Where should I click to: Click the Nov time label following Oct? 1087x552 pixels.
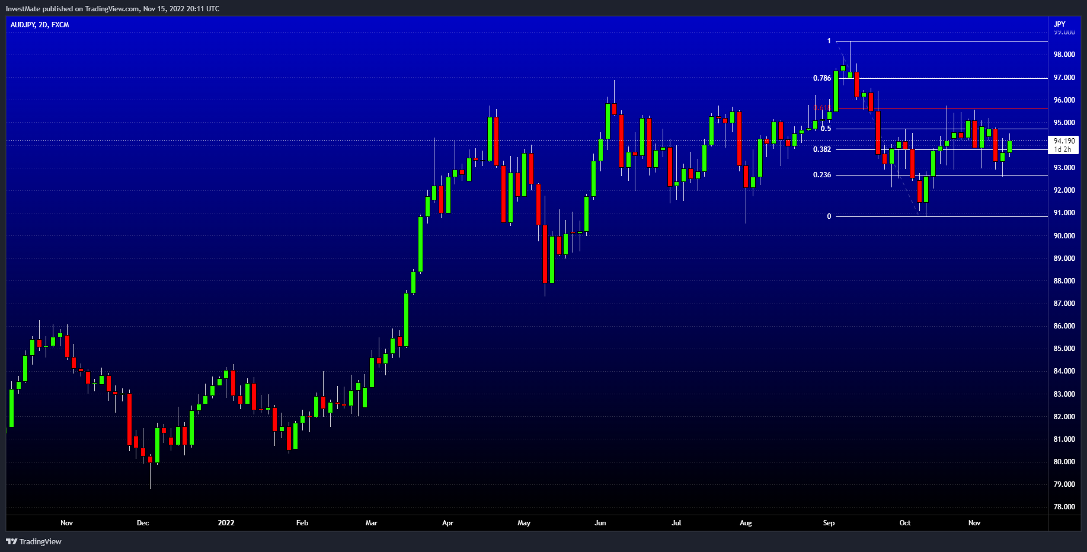pyautogui.click(x=974, y=523)
